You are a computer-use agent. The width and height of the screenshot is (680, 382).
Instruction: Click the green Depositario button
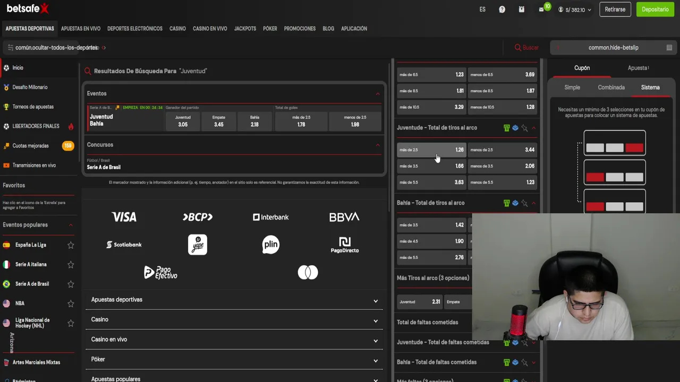(x=655, y=10)
